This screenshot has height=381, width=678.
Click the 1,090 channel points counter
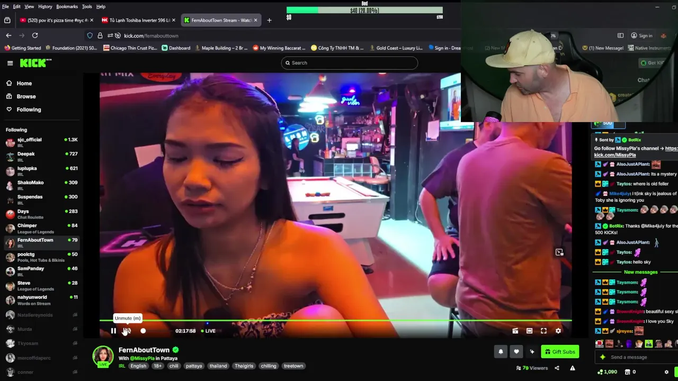(x=607, y=372)
